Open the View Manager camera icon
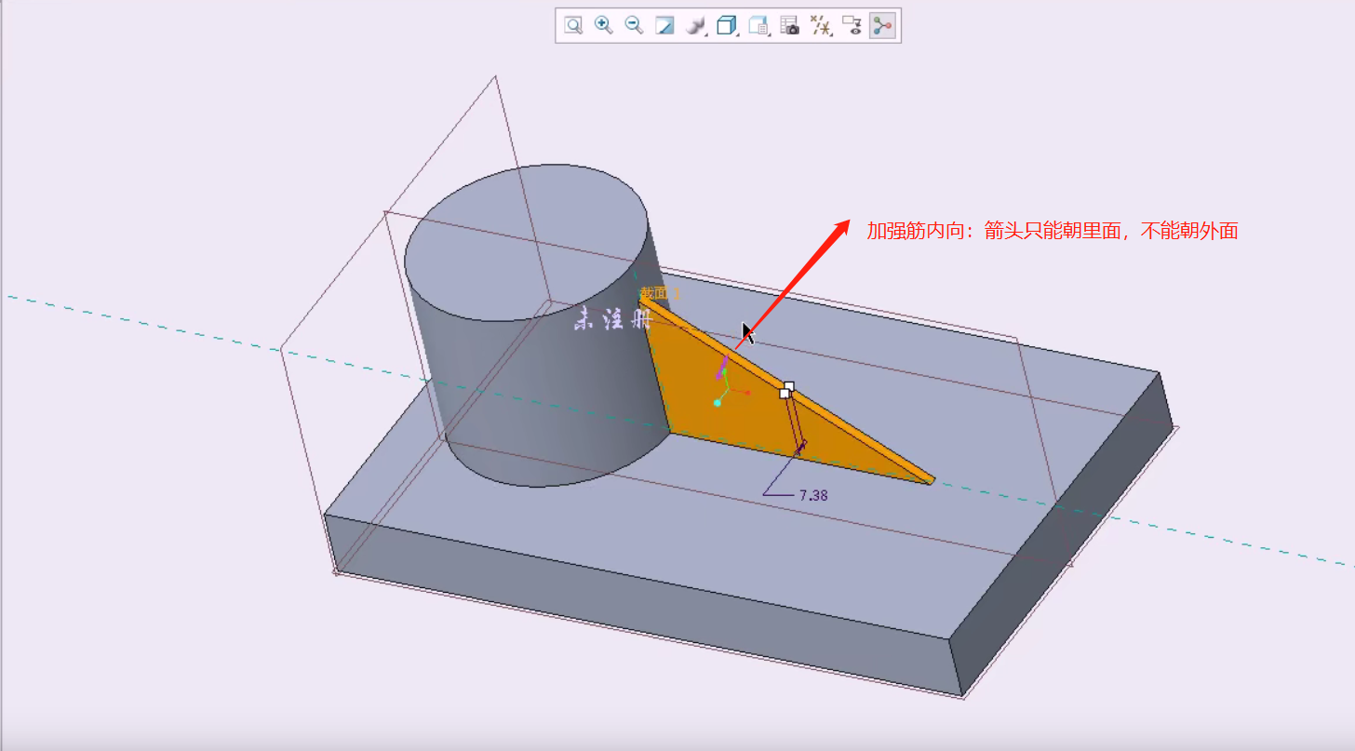The height and width of the screenshot is (751, 1355). (789, 25)
